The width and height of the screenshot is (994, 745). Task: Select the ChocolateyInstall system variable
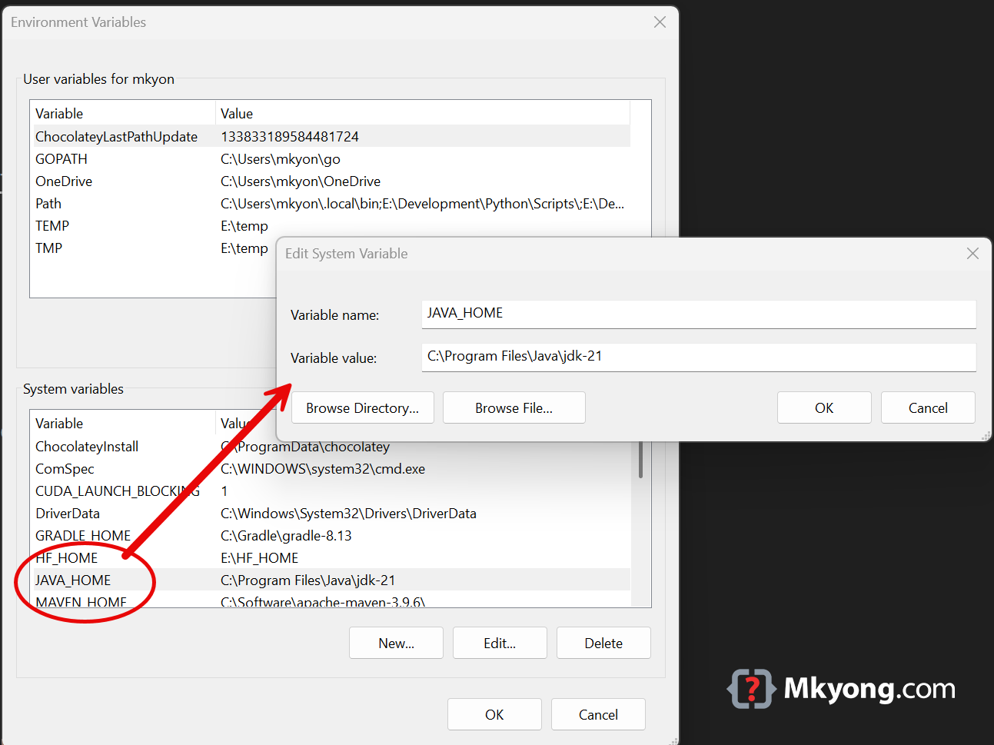click(86, 446)
